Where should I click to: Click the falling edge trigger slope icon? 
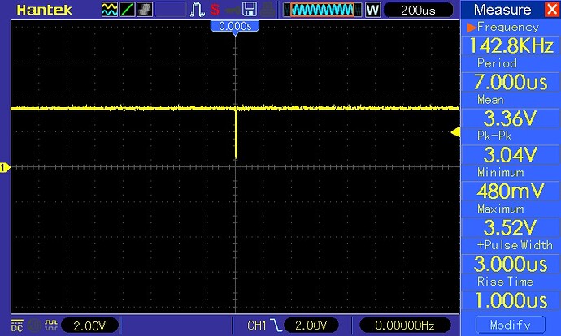276,325
